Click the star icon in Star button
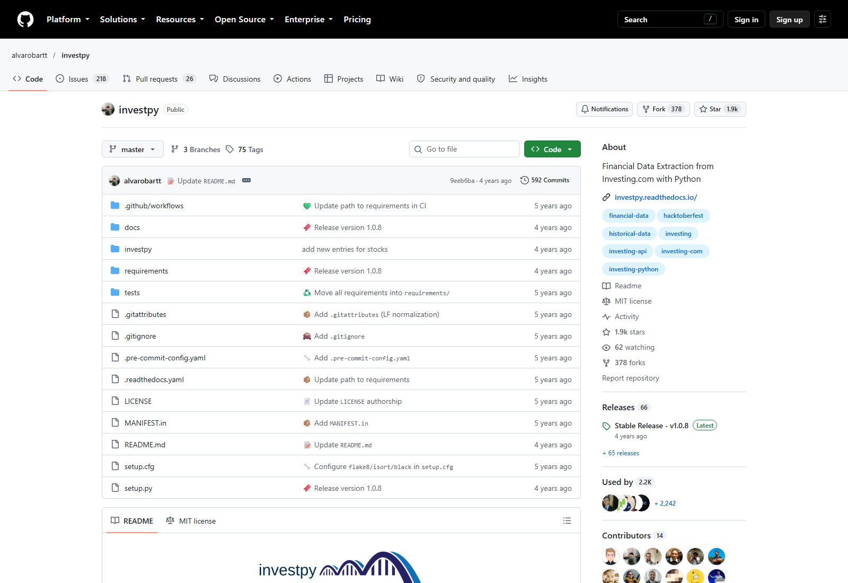The height and width of the screenshot is (583, 848). tap(703, 109)
